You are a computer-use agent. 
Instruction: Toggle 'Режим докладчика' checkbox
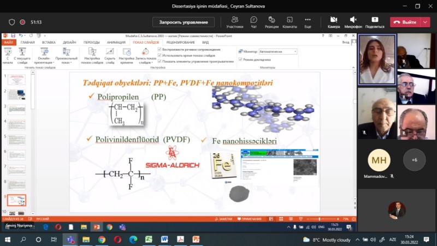tap(240, 59)
